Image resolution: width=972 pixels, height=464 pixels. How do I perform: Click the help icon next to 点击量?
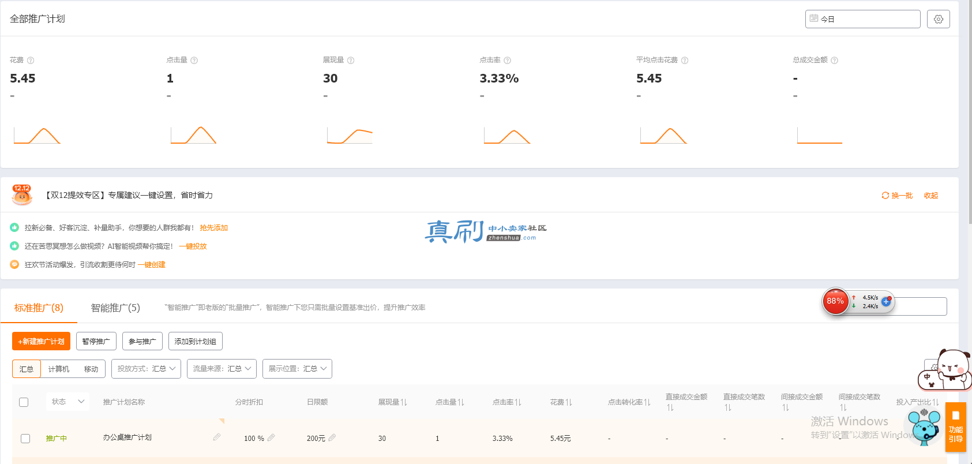(x=194, y=61)
